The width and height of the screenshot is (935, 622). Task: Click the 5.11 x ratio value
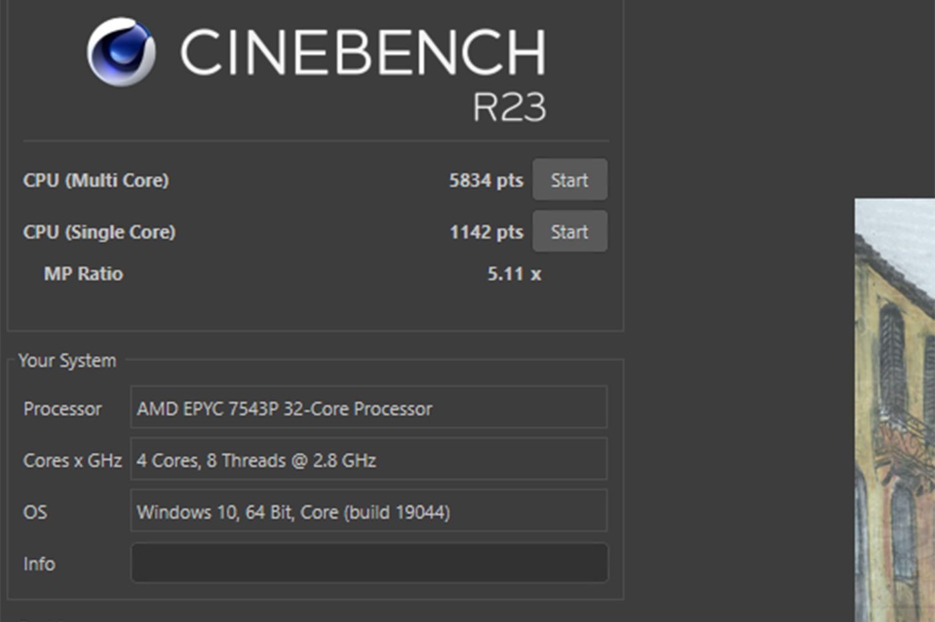pyautogui.click(x=514, y=274)
